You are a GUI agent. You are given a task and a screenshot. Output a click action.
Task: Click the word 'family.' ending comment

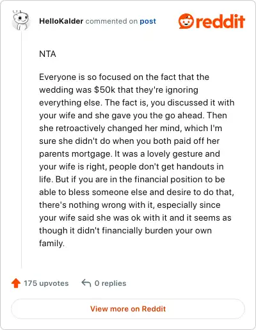coord(52,243)
